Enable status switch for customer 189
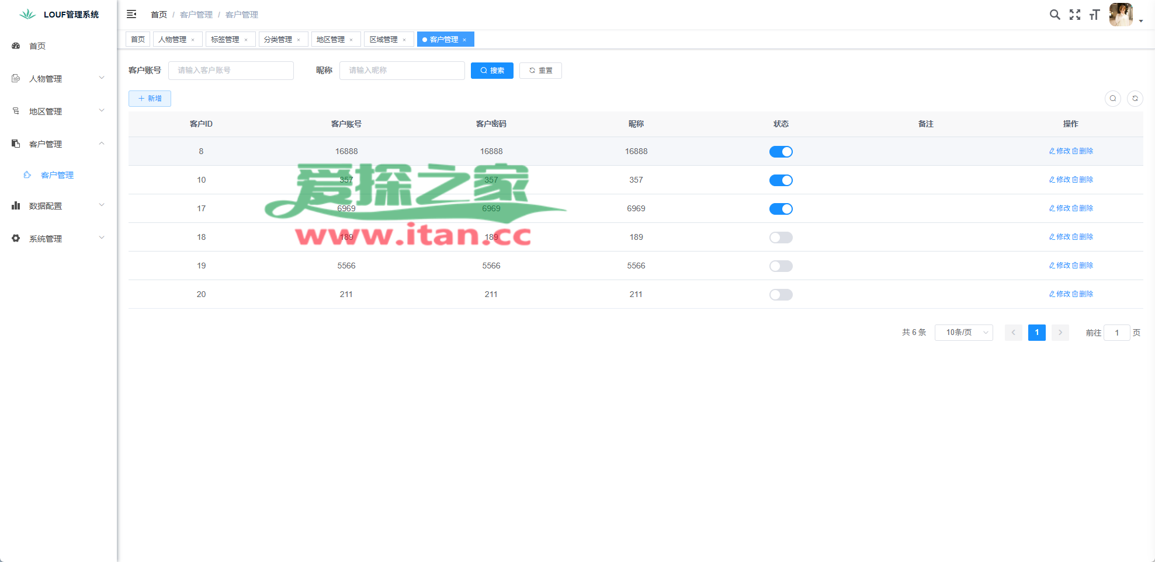1155x562 pixels. click(x=781, y=238)
